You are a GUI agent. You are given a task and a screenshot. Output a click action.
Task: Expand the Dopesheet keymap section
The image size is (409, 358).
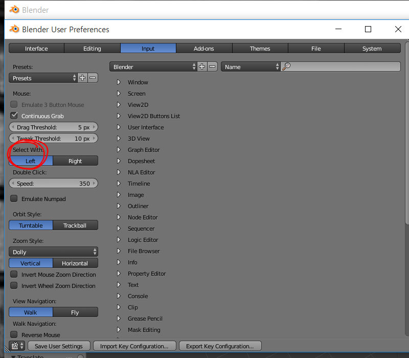[119, 161]
